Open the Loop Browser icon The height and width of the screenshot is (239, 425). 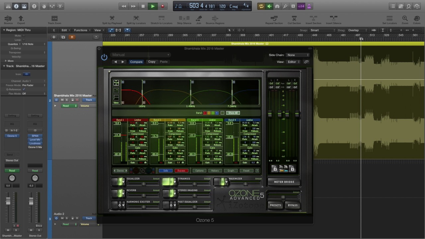[x=409, y=6]
